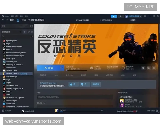This screenshot has width=160, height=128.
Task: Click the cloud status icon
Action: [91, 68]
